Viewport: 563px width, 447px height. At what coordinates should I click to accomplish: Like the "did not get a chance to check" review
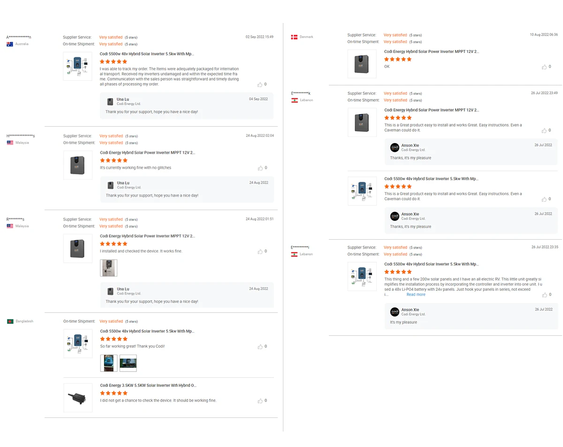pos(260,401)
